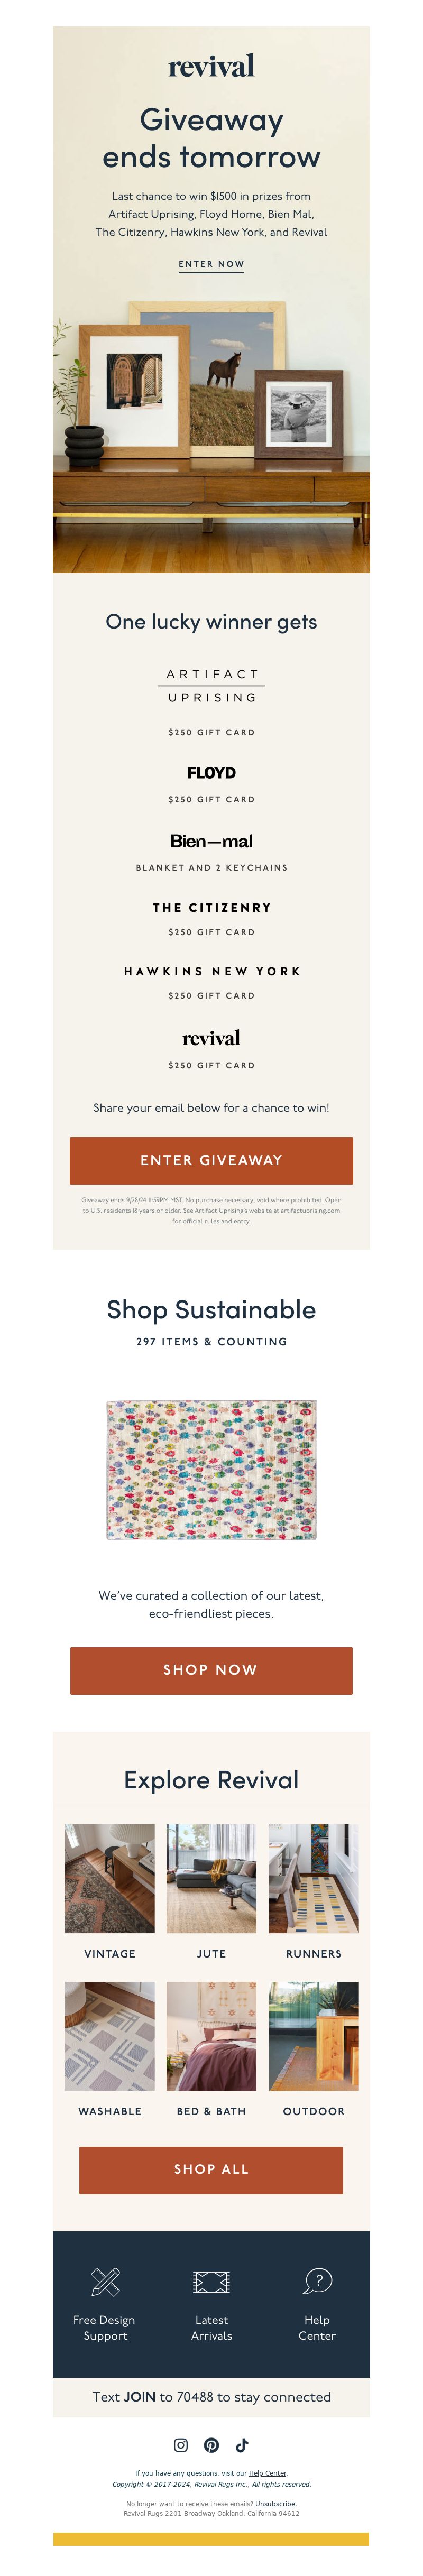This screenshot has height=2576, width=423.
Task: Open the Vintage rugs thumbnail
Action: click(110, 1878)
